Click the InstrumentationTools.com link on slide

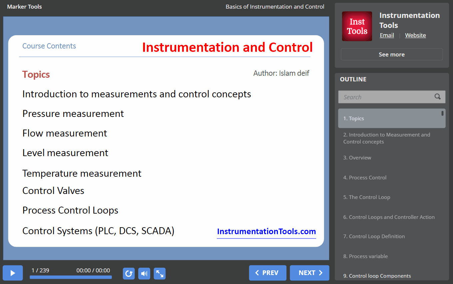tap(266, 232)
